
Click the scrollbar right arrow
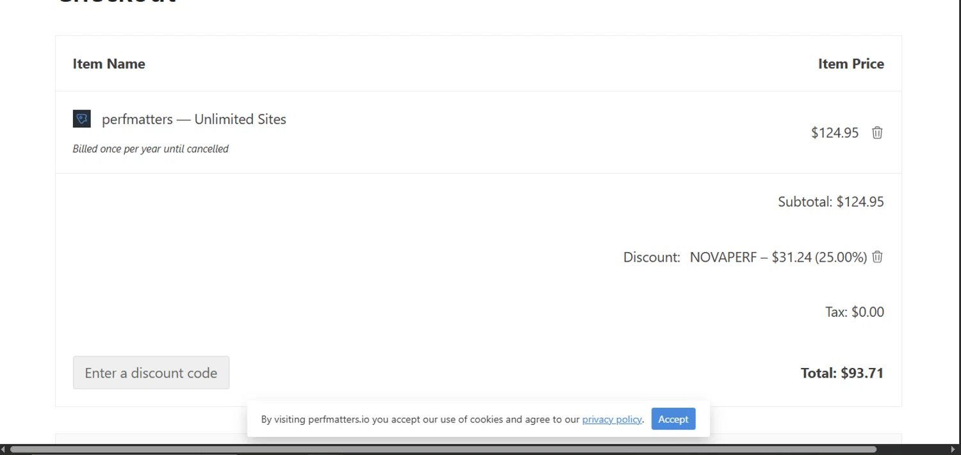(953, 449)
